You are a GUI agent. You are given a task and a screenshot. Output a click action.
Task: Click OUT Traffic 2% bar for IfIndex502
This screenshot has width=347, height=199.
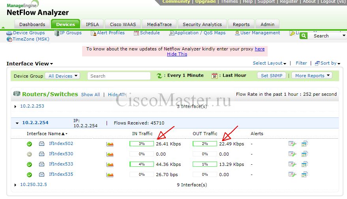coord(205,144)
